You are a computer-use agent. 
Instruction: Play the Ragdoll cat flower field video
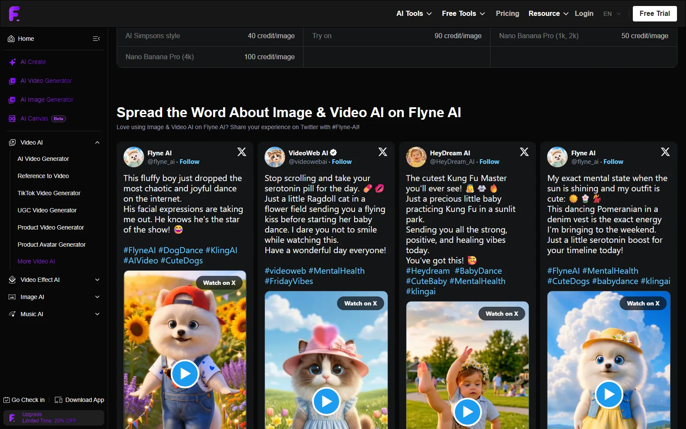(x=326, y=401)
